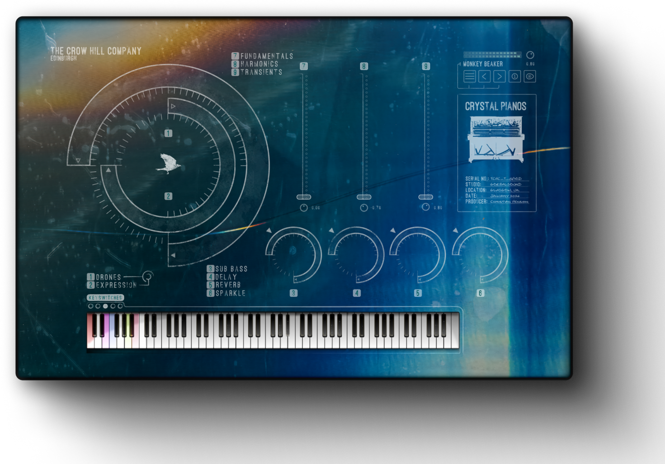This screenshot has height=464, width=665.
Task: Click the small knob below Transients fader 9
Action: [425, 207]
